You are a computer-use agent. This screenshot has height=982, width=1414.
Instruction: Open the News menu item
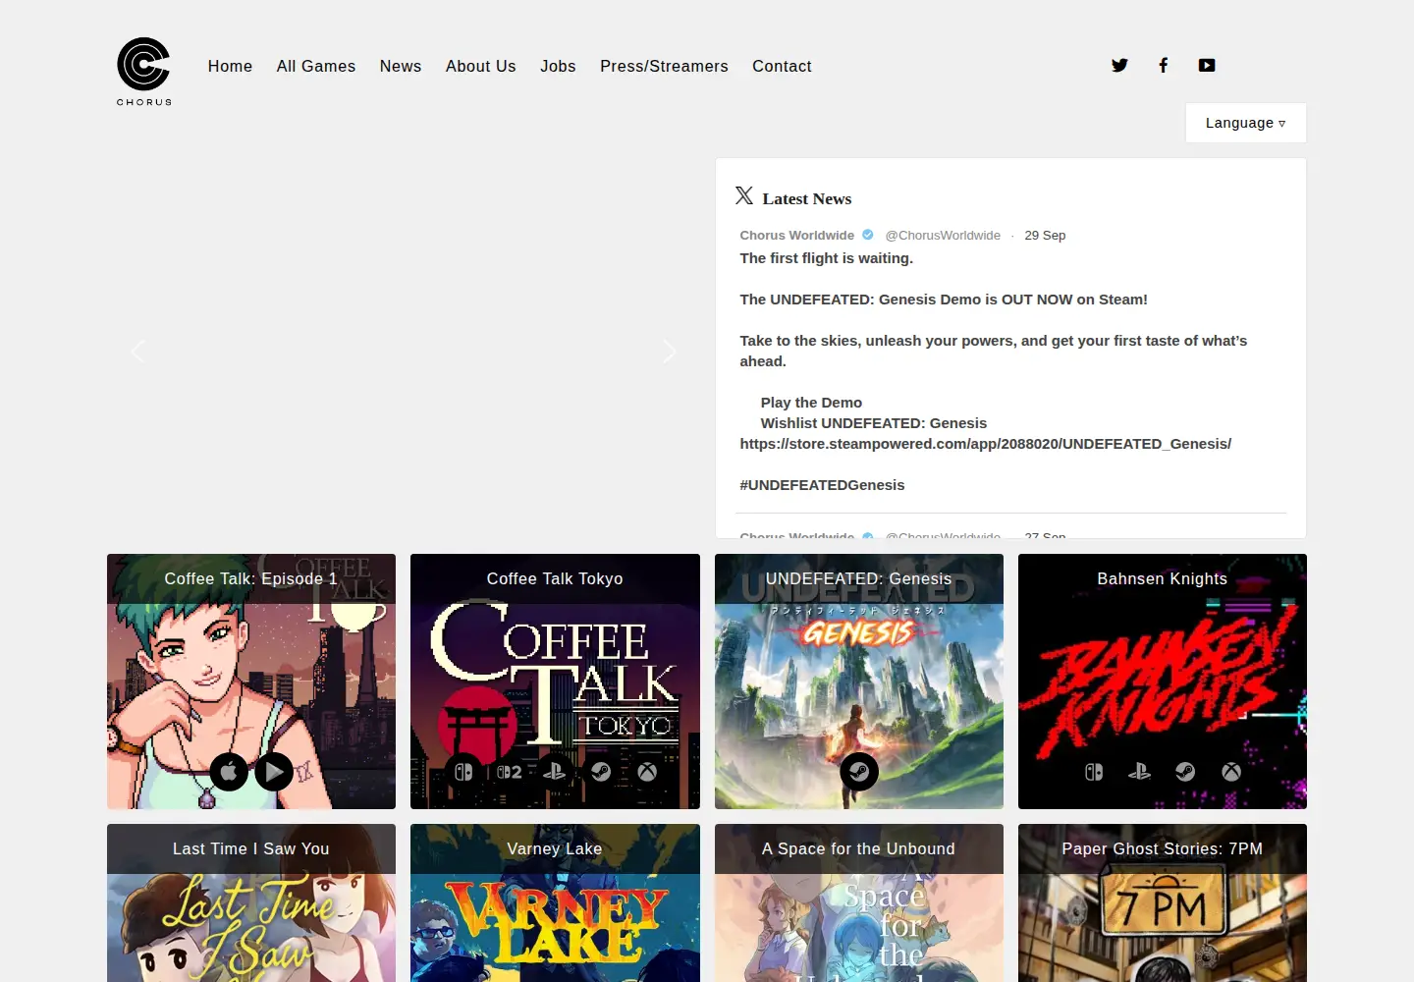tap(401, 66)
